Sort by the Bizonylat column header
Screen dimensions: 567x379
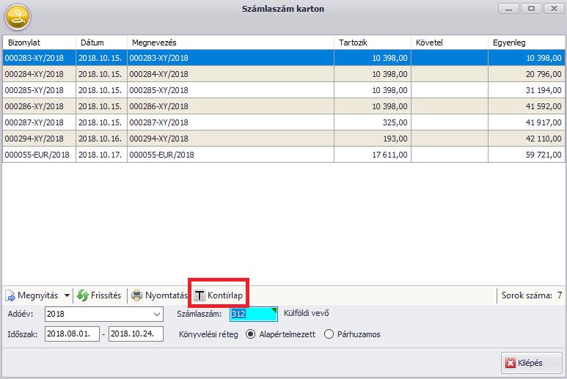point(39,43)
